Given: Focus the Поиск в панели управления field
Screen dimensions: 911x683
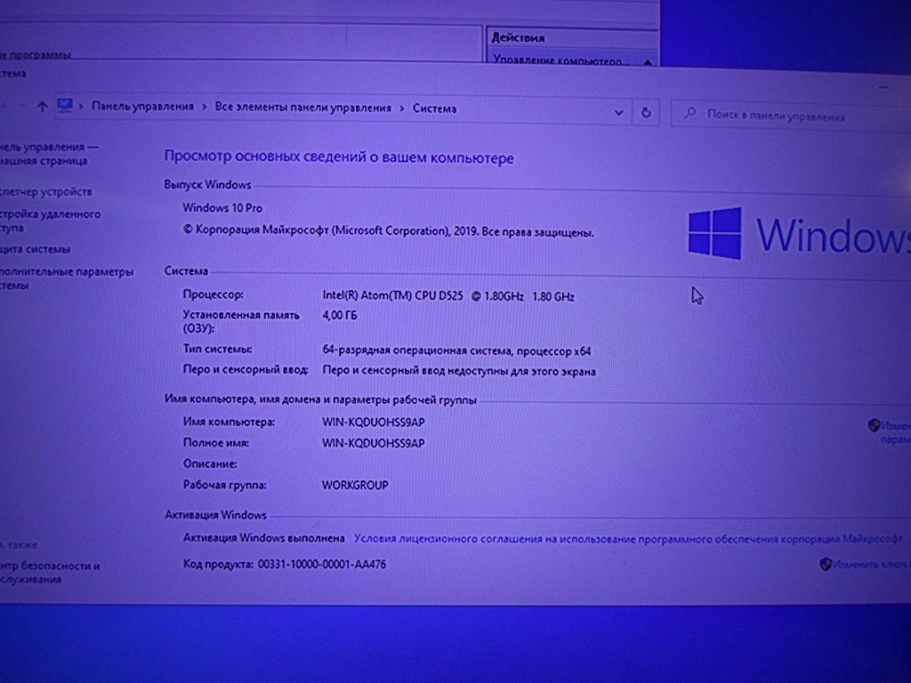Looking at the screenshot, I should pyautogui.click(x=783, y=116).
